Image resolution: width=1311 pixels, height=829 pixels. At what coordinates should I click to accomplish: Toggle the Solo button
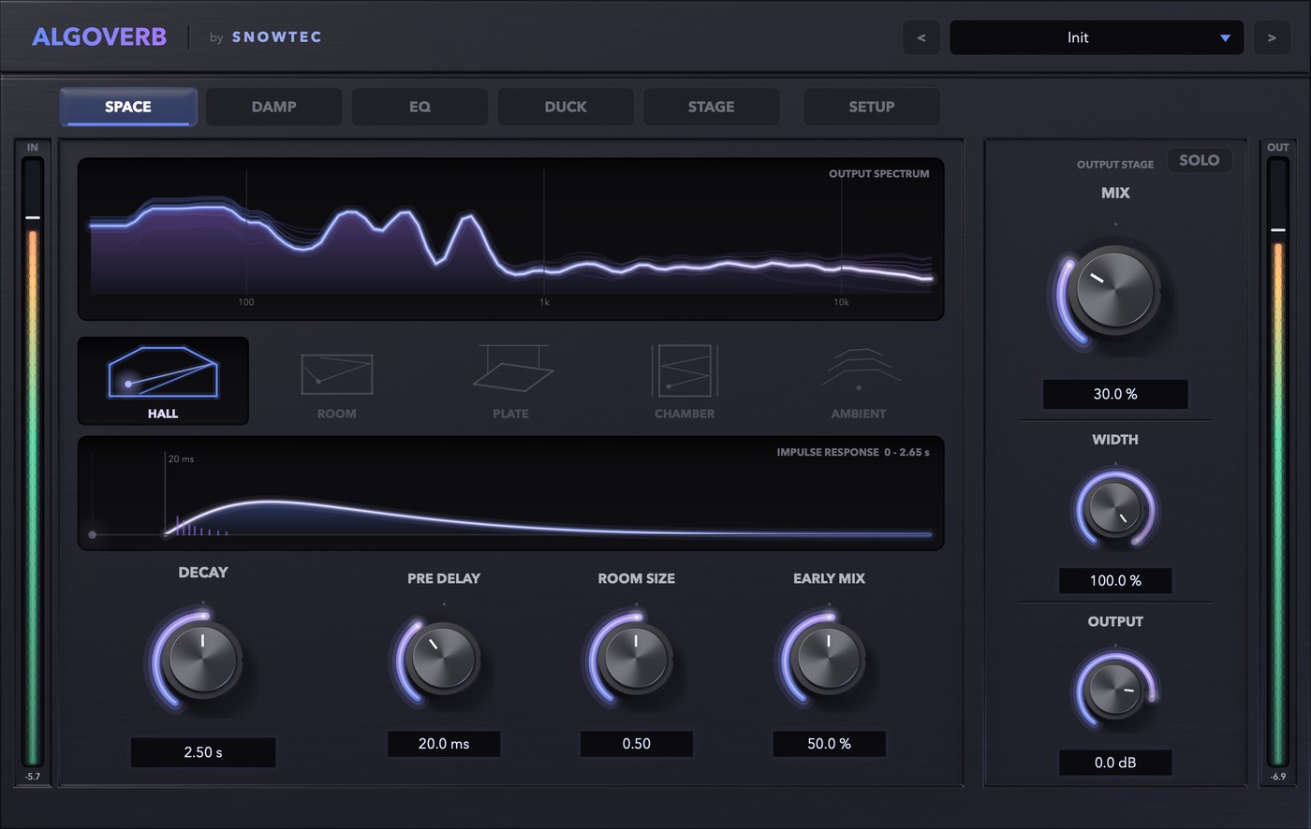(x=1199, y=160)
